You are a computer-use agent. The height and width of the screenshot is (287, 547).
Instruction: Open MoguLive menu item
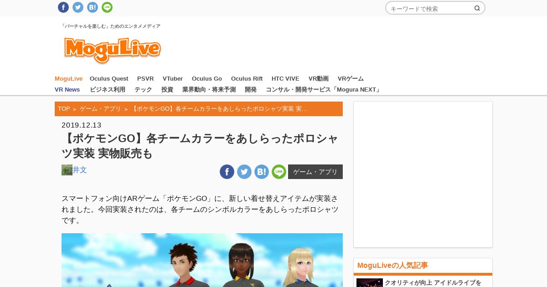68,79
